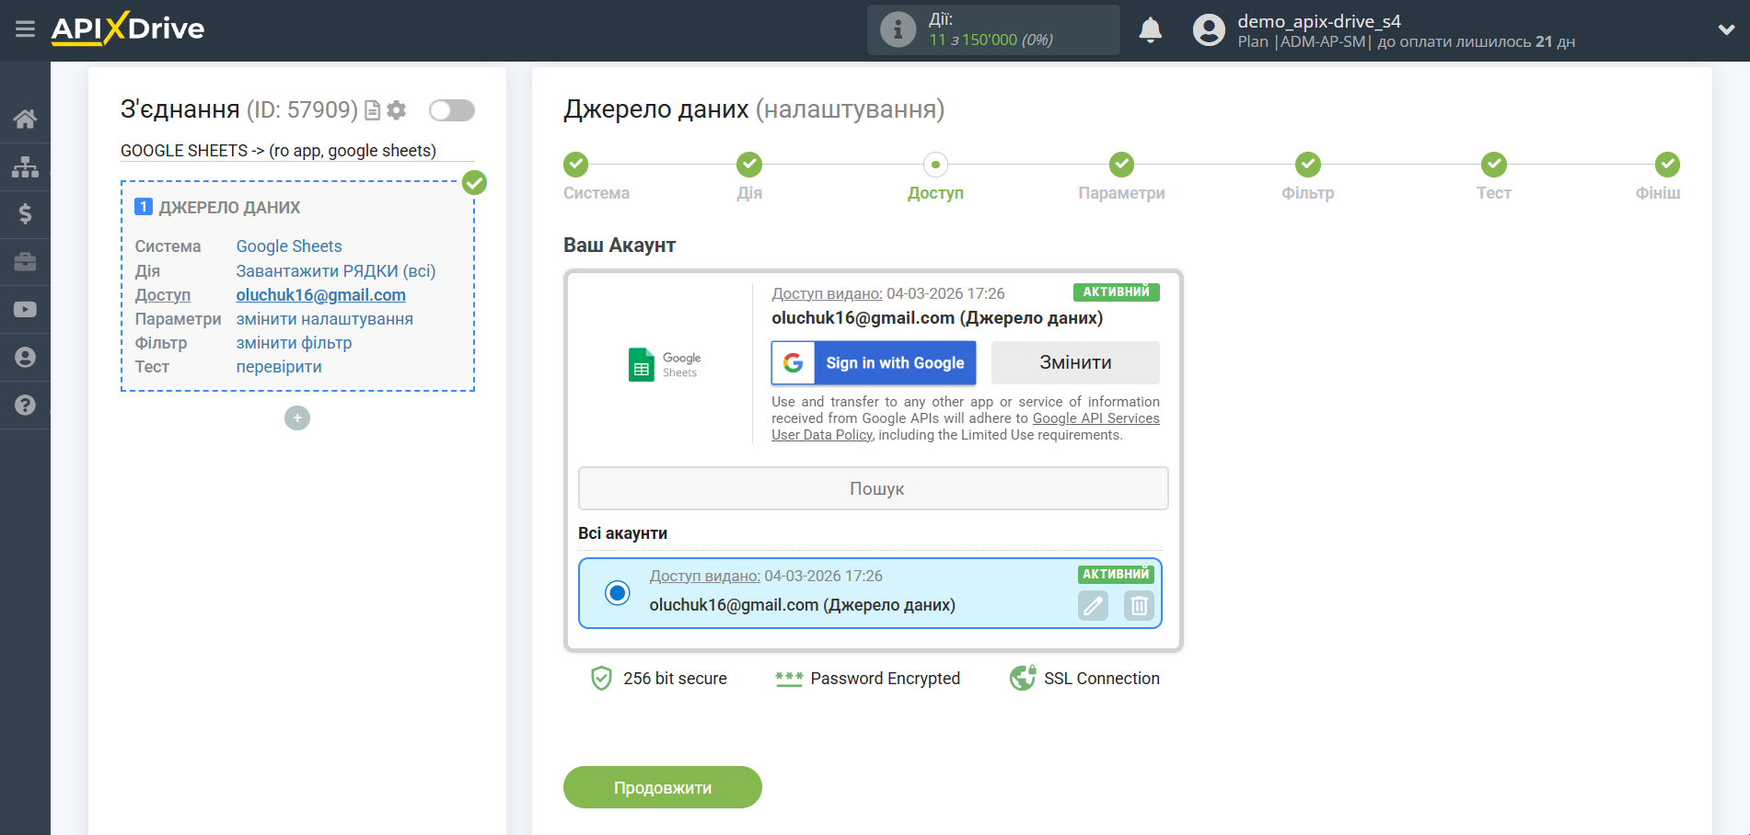Screen dimensions: 1750x835
Task: Delete the oluchuk16 account with the trash icon
Action: (x=1138, y=606)
